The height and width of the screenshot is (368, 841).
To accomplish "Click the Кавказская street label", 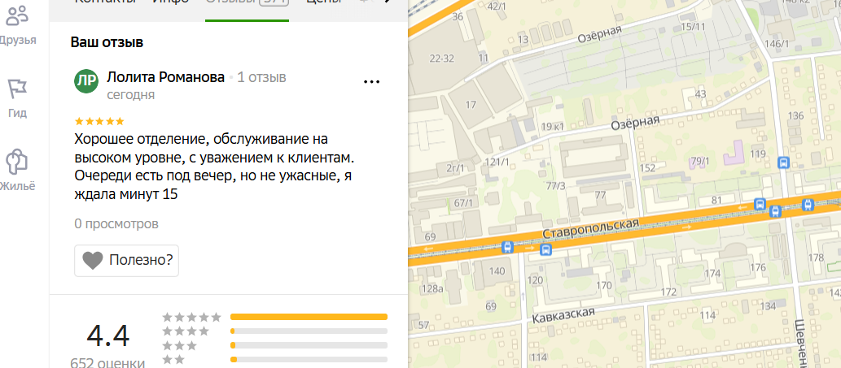I will click(563, 315).
